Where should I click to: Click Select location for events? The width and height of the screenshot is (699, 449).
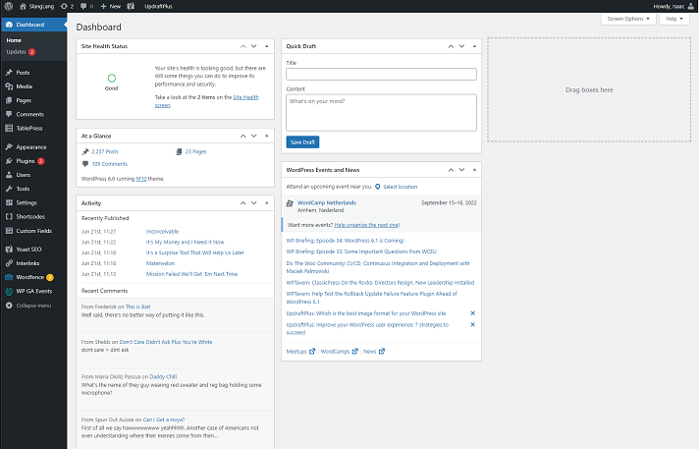(401, 187)
